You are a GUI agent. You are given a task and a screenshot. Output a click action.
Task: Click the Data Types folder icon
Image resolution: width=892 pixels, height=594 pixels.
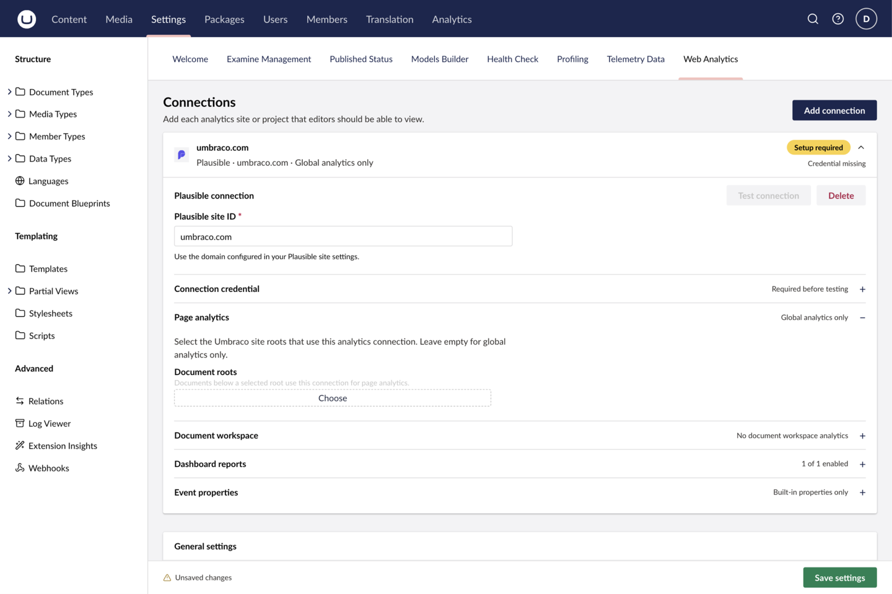pos(20,158)
